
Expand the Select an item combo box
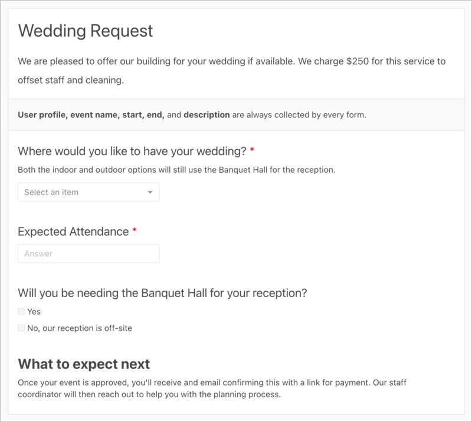pos(88,192)
